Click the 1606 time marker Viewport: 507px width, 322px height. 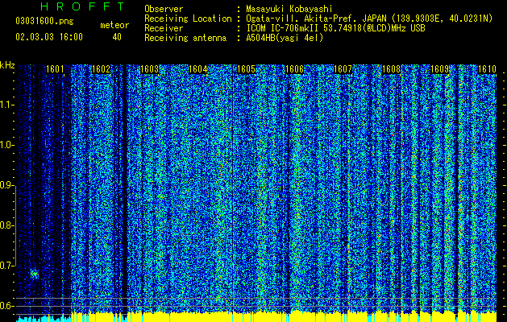(294, 69)
